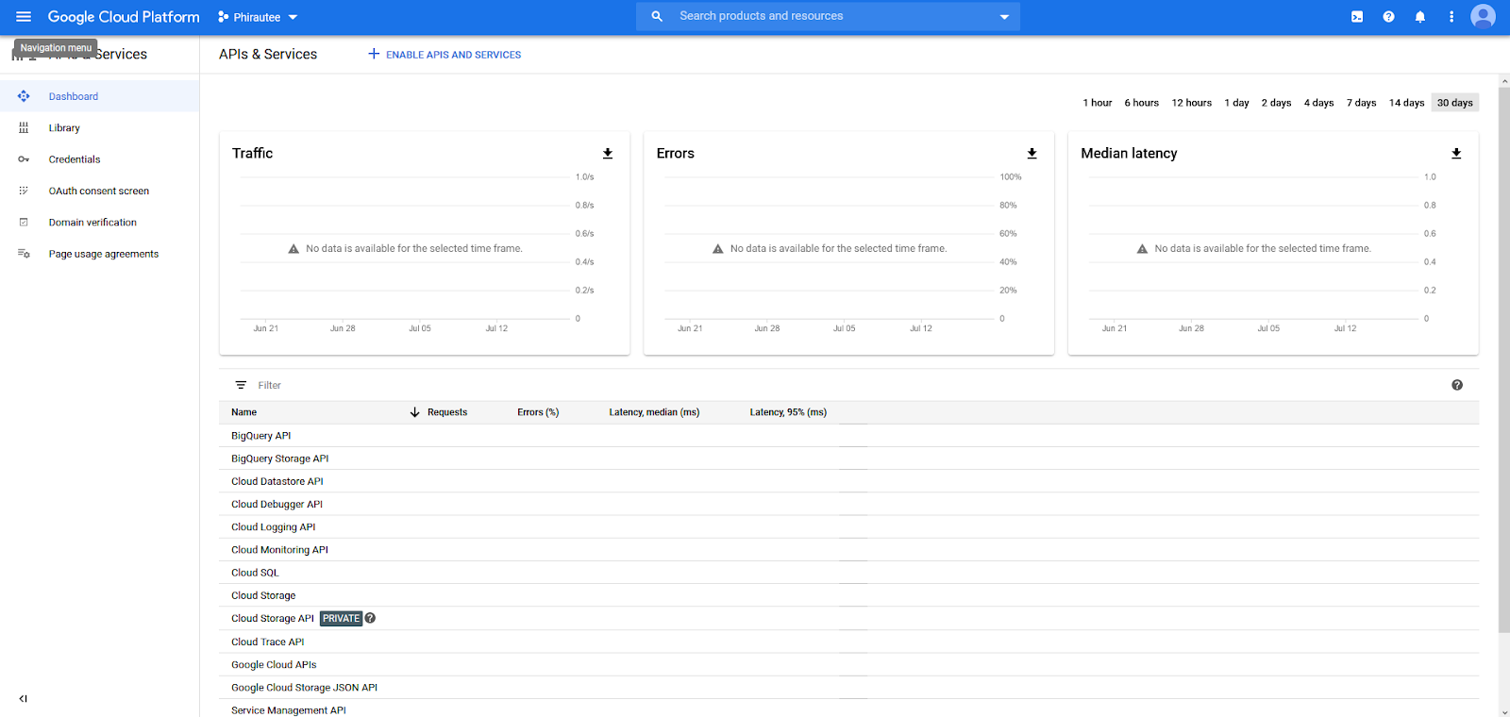Sort by the Name column header
The width and height of the screenshot is (1510, 717).
tap(243, 412)
